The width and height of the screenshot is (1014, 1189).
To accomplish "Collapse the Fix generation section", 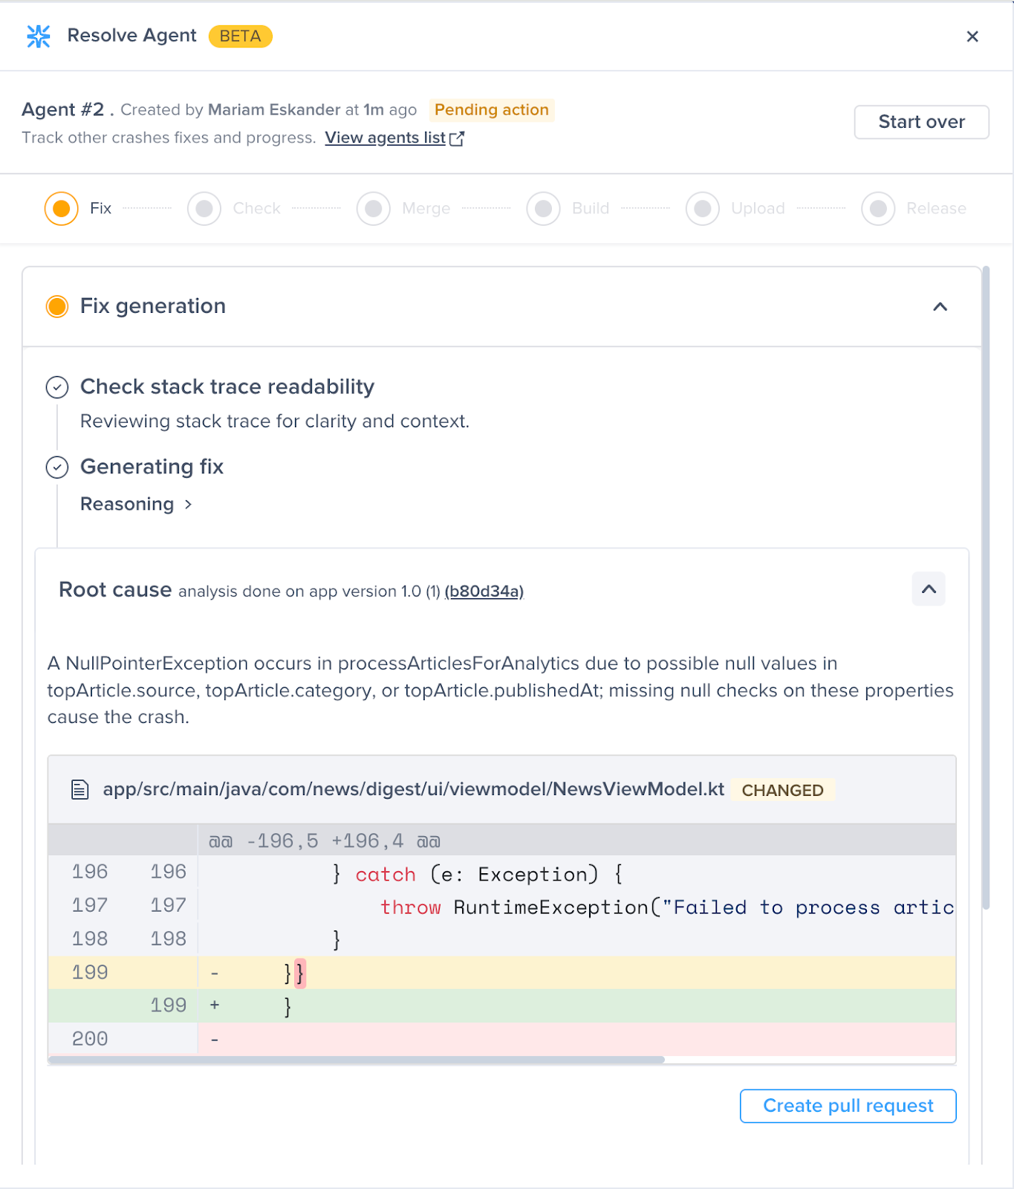I will coord(940,307).
